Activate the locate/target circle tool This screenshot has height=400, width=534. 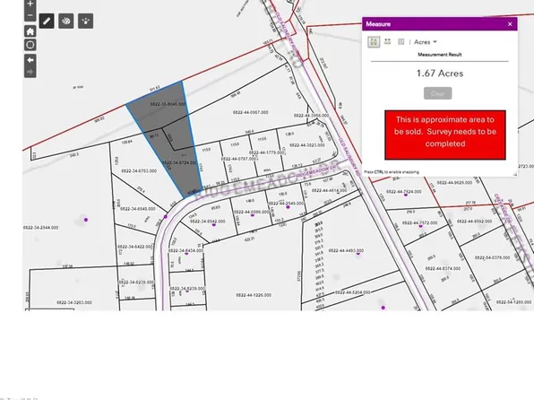(30, 45)
